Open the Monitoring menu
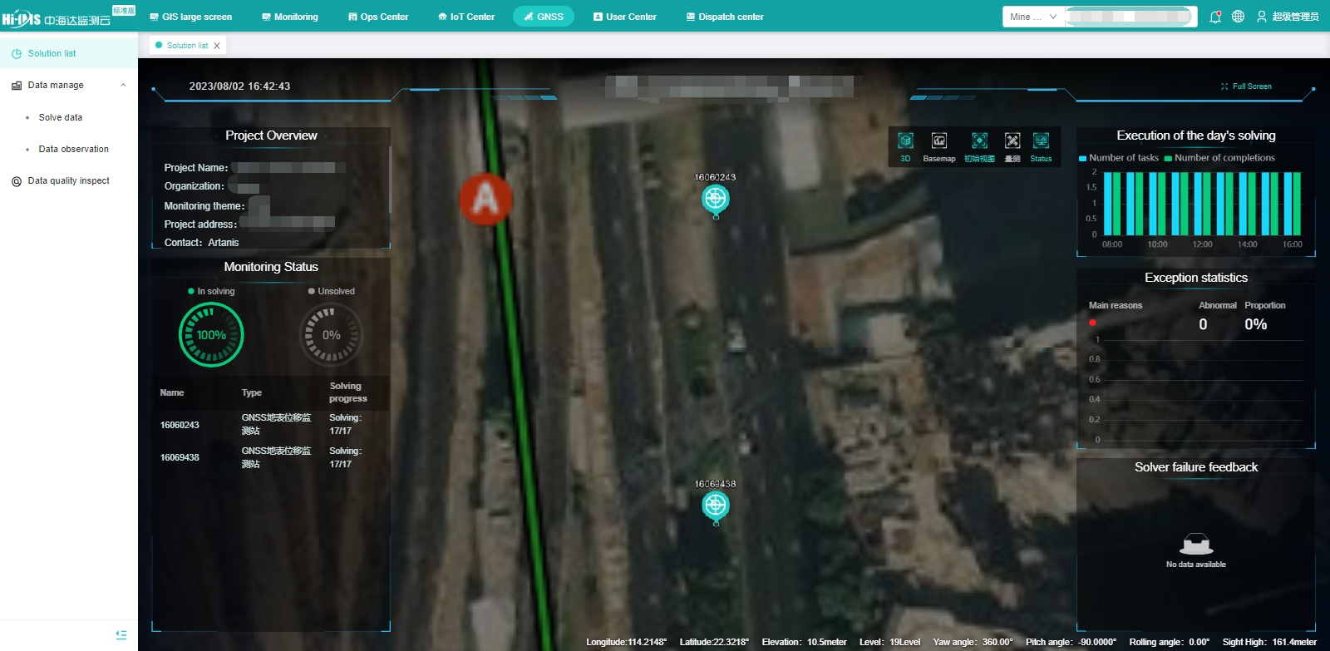1330x651 pixels. [290, 17]
